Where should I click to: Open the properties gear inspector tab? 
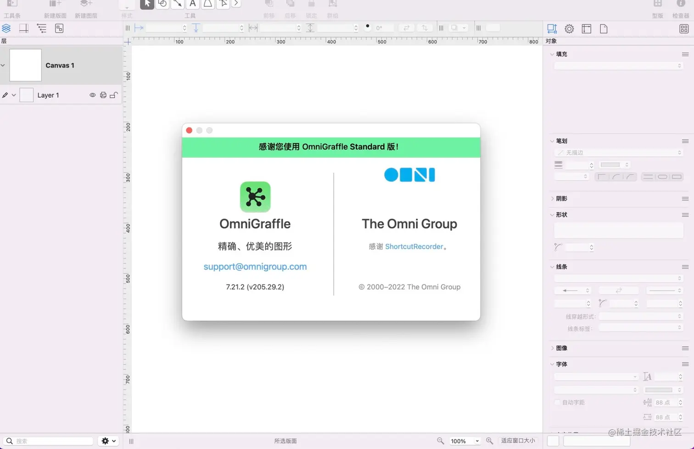click(569, 29)
